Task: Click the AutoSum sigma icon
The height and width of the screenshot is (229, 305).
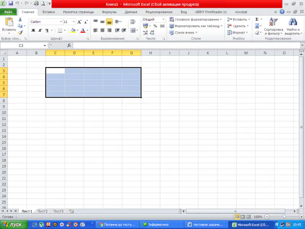Action: (x=257, y=19)
